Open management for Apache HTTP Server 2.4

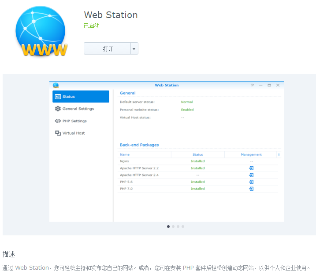point(251,175)
